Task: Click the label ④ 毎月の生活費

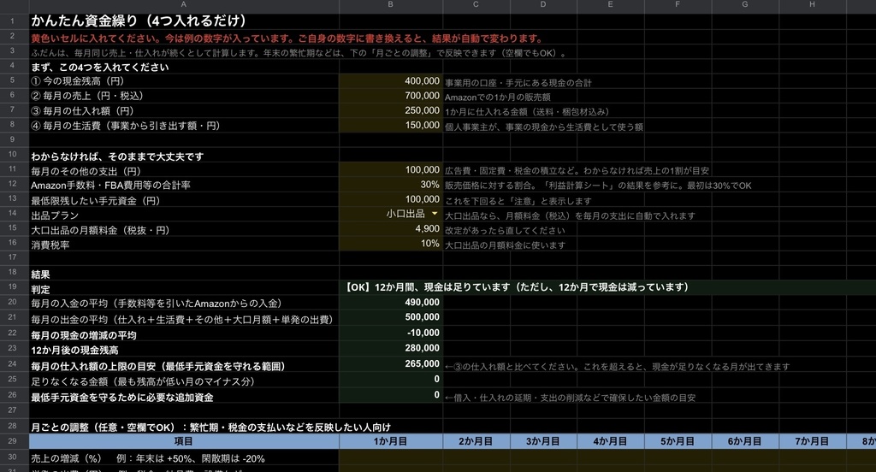Action: [126, 126]
